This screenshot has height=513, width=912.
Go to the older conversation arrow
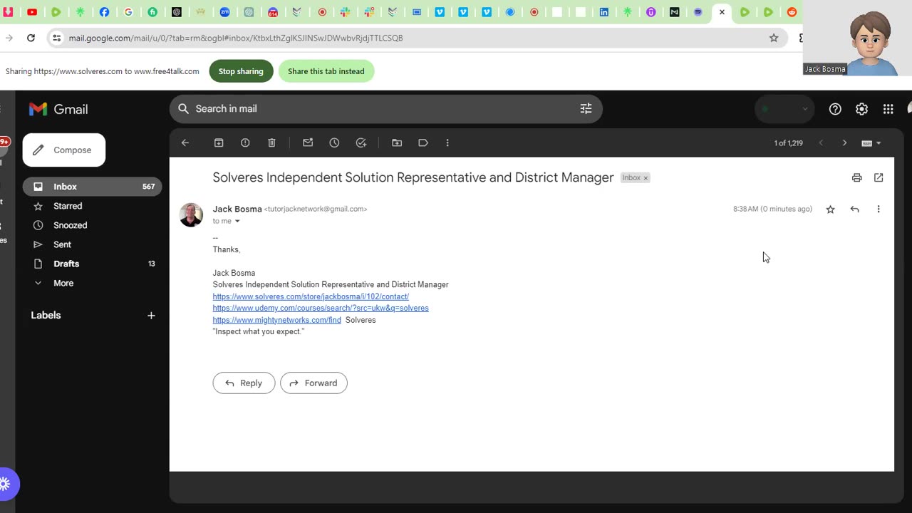pos(844,143)
